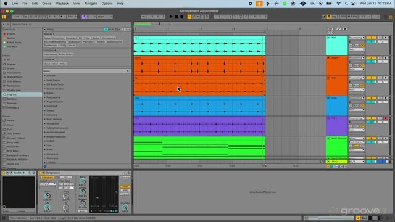Expand the Plugin Alliance folder
The height and width of the screenshot is (222, 395).
[x=45, y=102]
